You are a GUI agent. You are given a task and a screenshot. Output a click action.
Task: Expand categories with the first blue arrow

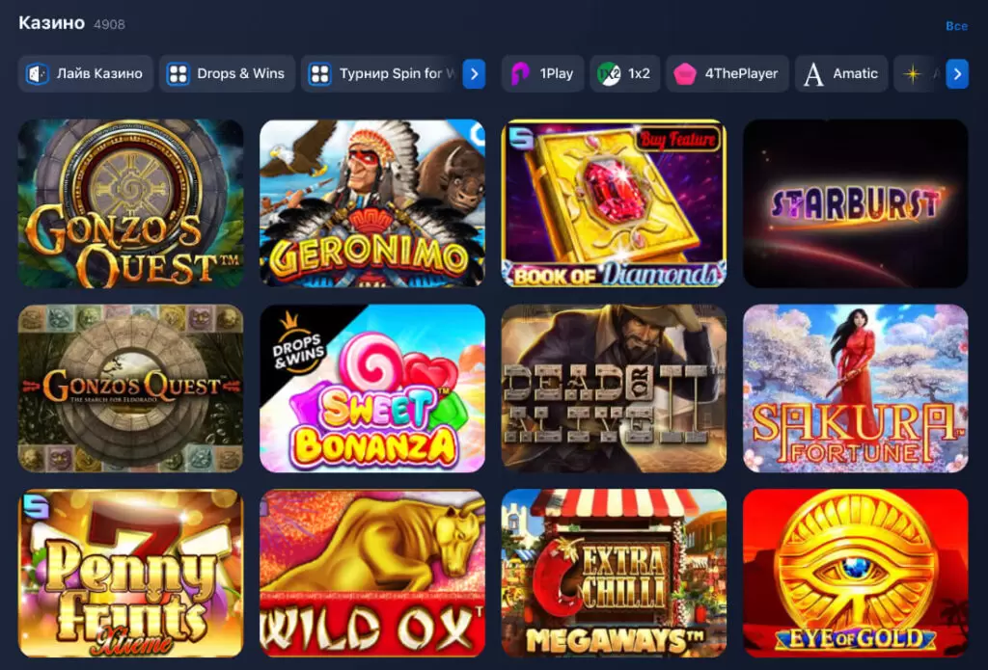coord(474,73)
